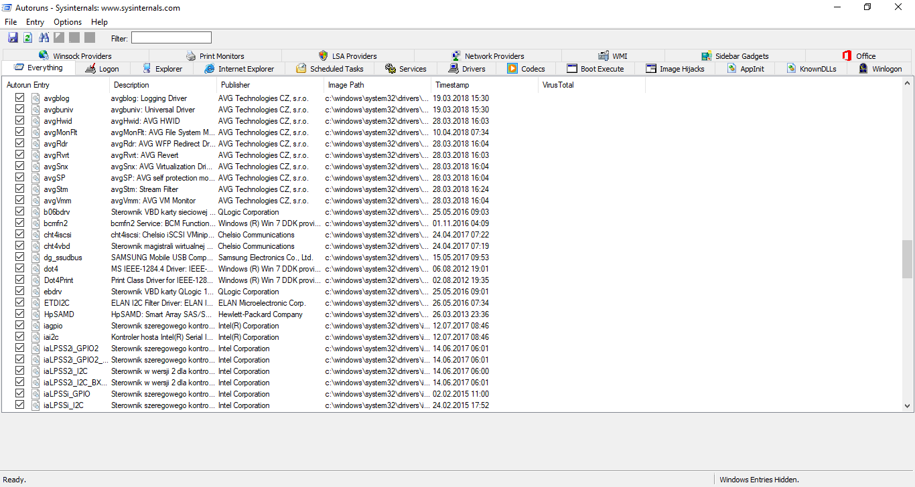Open the Help menu
The height and width of the screenshot is (487, 915).
[x=99, y=22]
